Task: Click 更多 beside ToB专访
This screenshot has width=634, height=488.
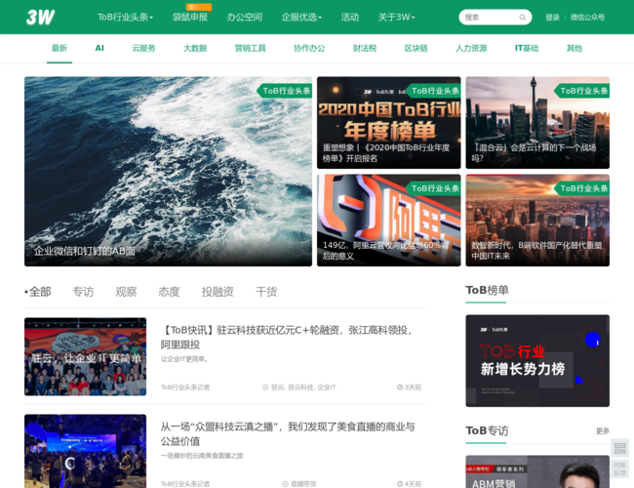Action: pos(603,430)
